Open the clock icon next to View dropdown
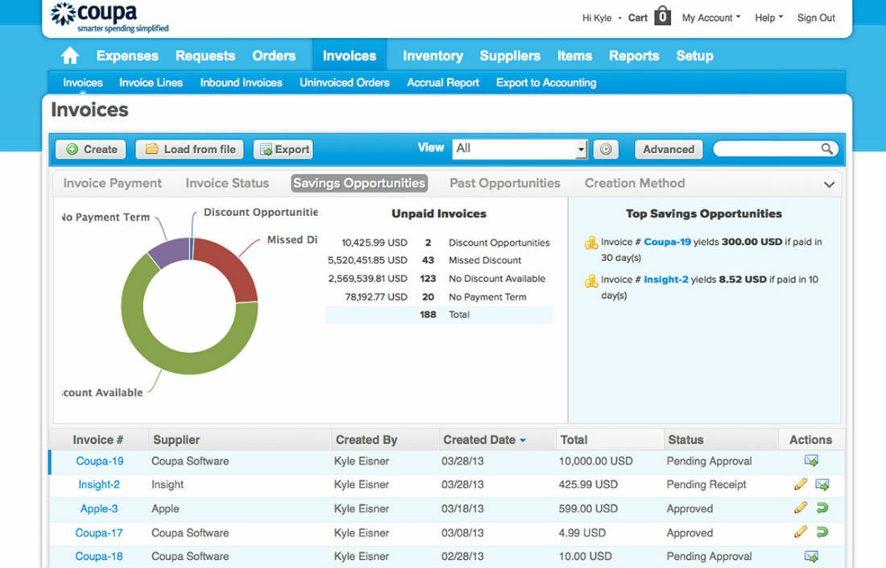This screenshot has height=568, width=886. 605,148
